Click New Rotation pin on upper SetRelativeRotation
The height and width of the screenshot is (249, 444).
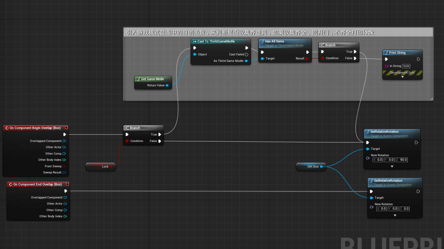tap(368, 158)
